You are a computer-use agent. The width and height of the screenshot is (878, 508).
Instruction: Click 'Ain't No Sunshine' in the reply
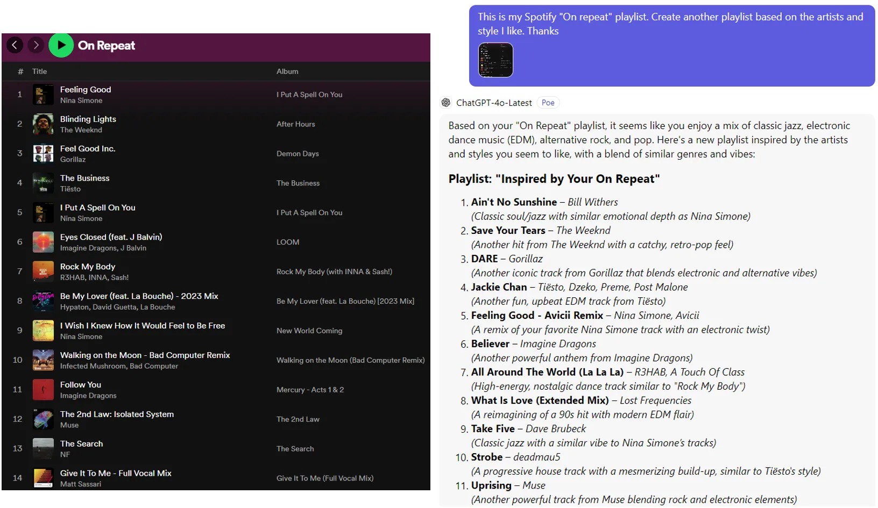pos(514,202)
